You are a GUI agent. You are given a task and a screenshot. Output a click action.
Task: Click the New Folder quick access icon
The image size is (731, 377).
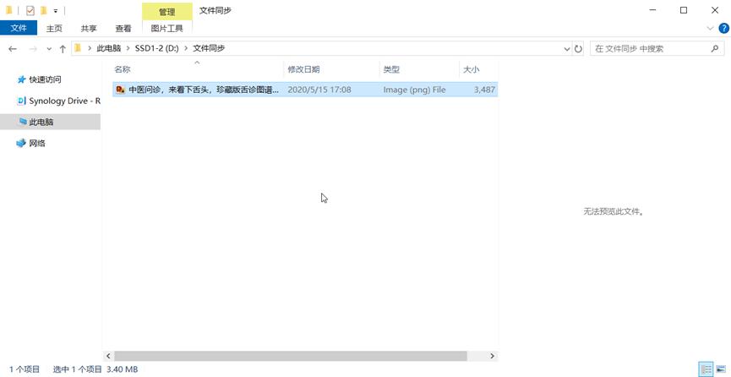[x=43, y=10]
